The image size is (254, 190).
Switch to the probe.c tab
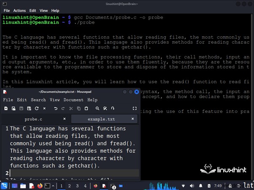(33, 119)
